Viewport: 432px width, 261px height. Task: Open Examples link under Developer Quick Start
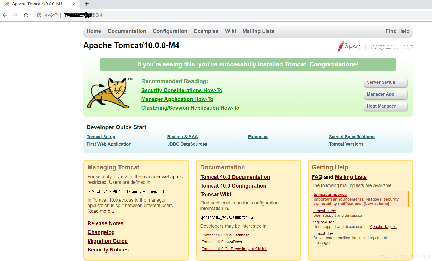pos(258,137)
